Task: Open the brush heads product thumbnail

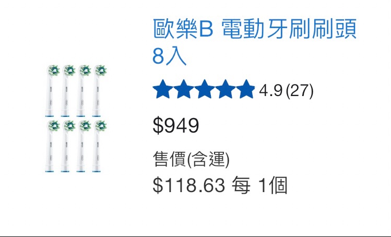Action: (x=76, y=118)
